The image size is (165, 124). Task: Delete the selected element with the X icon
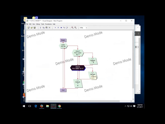coord(49,28)
